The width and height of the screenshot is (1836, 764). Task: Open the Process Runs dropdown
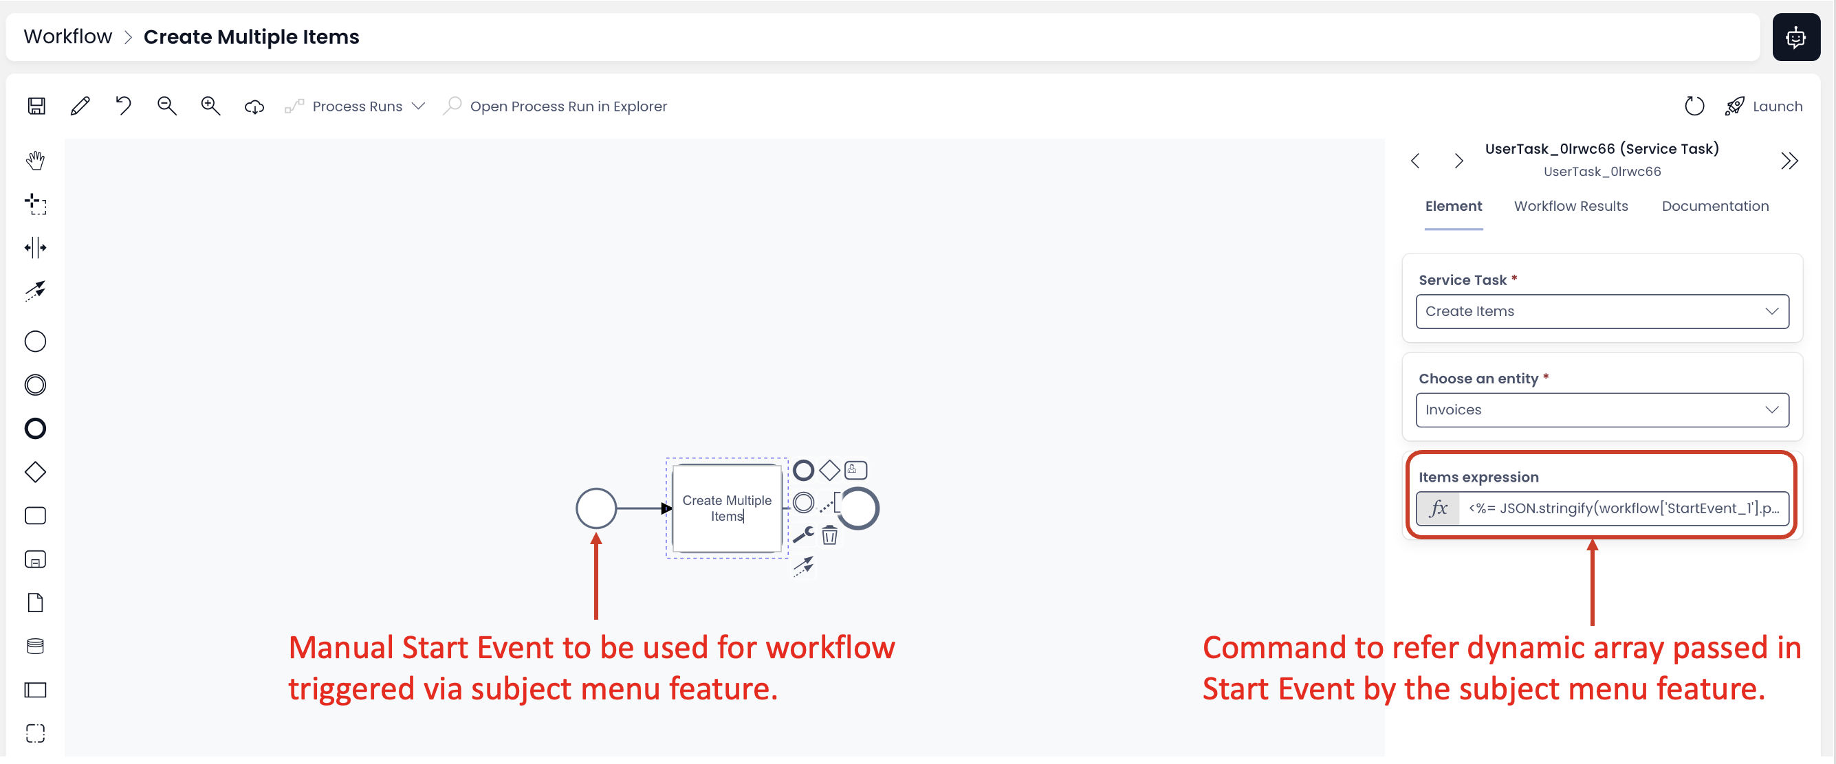pyautogui.click(x=355, y=106)
